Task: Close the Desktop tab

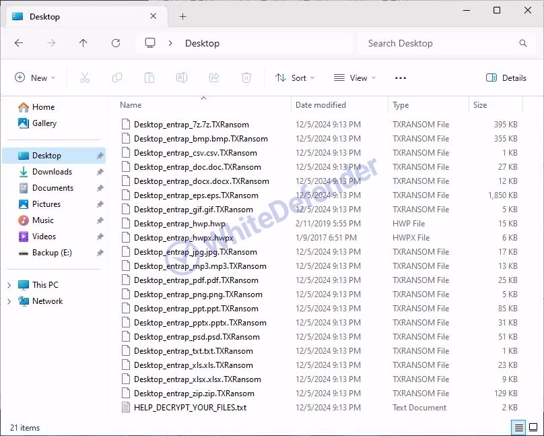Action: 153,16
